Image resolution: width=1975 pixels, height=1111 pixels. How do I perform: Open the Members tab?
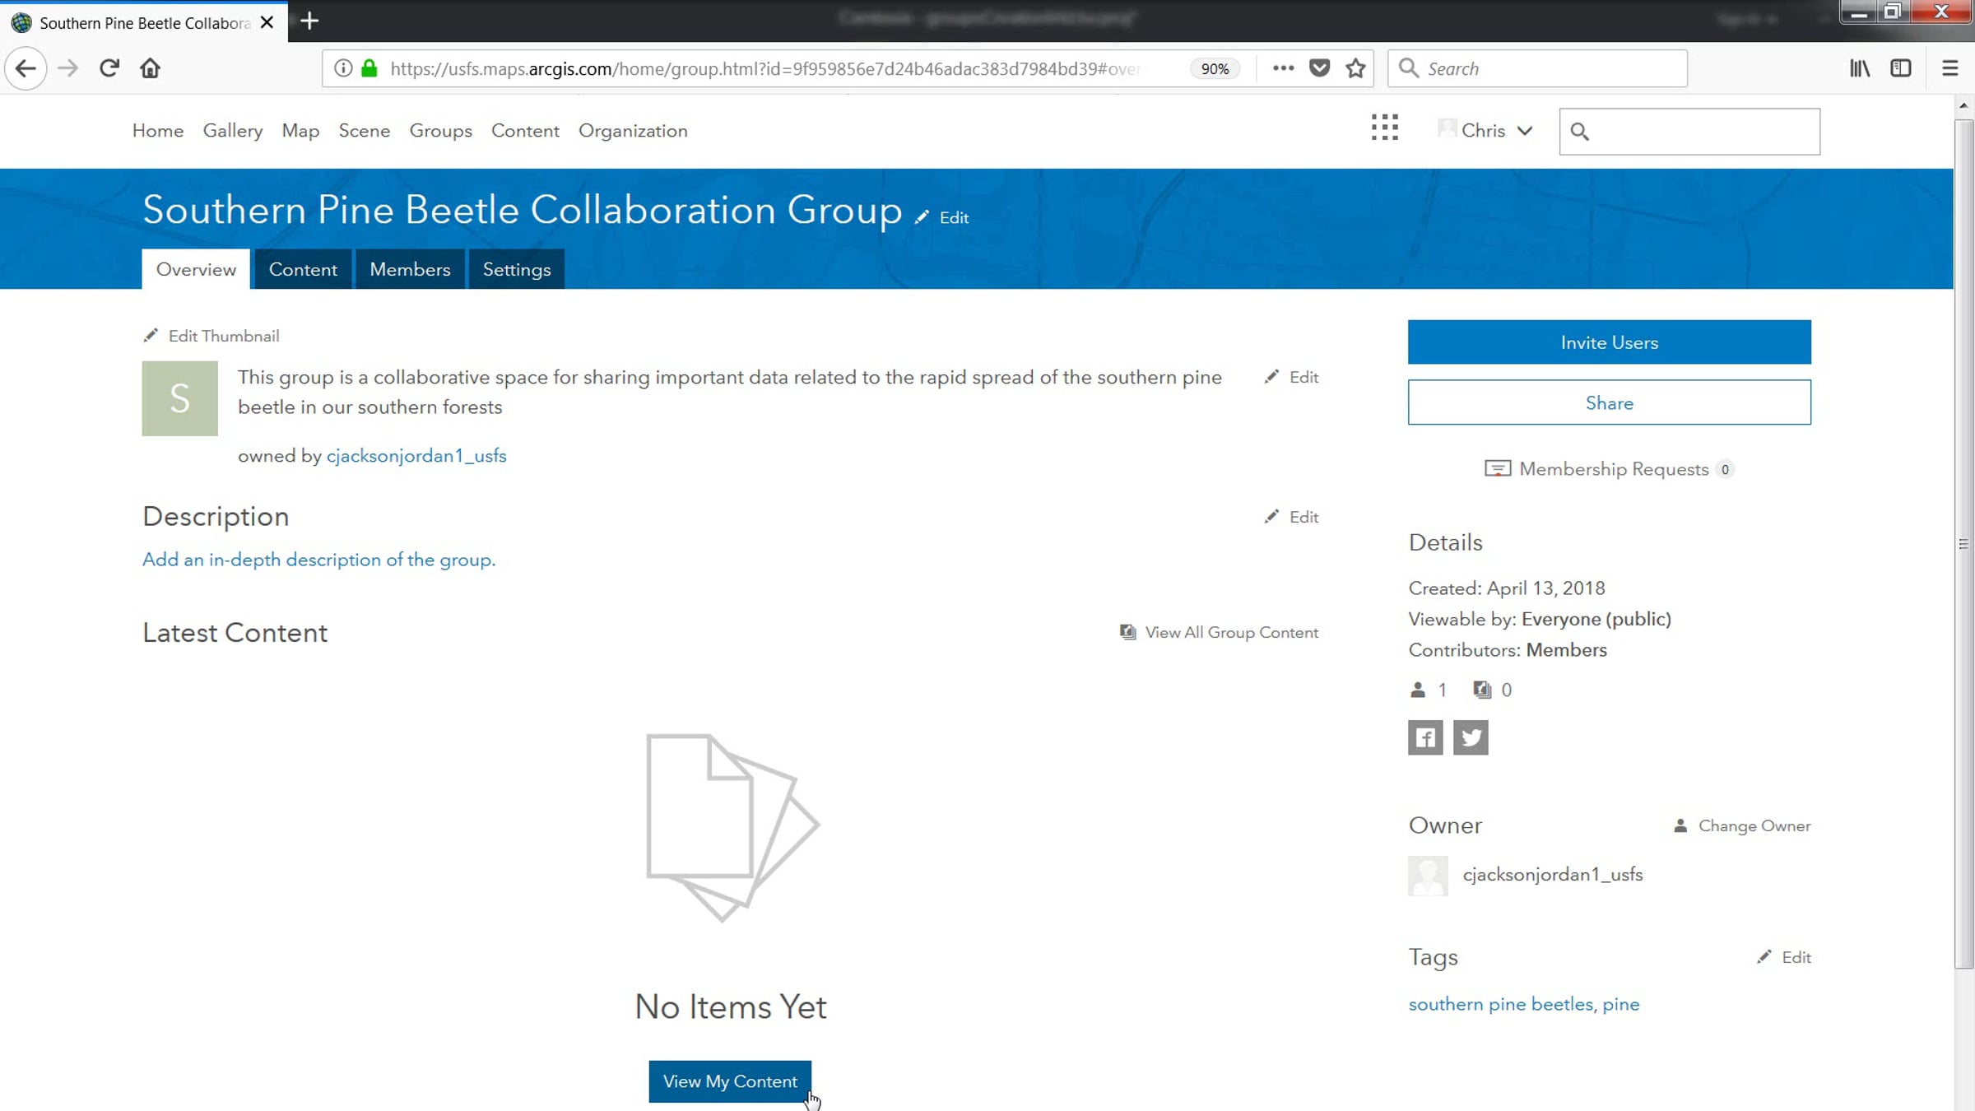pos(410,269)
